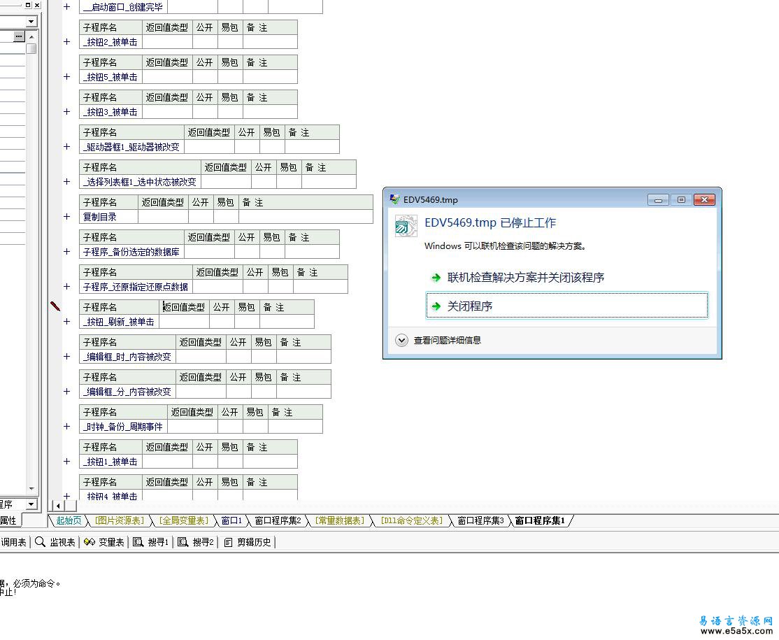Expand the _按钮5_被单击 subroutine
This screenshot has width=779, height=640.
click(x=67, y=76)
